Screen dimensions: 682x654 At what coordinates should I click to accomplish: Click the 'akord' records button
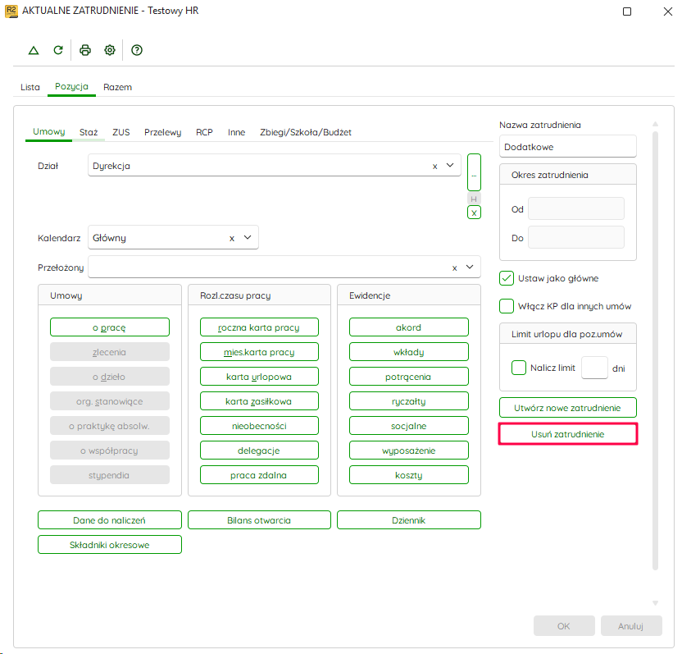pos(409,327)
